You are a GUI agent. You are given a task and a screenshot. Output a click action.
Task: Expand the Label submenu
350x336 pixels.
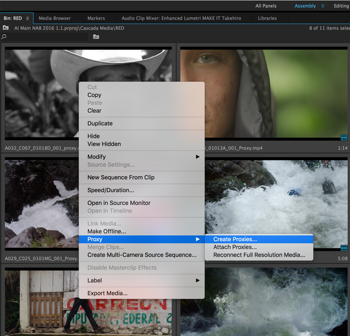point(142,280)
